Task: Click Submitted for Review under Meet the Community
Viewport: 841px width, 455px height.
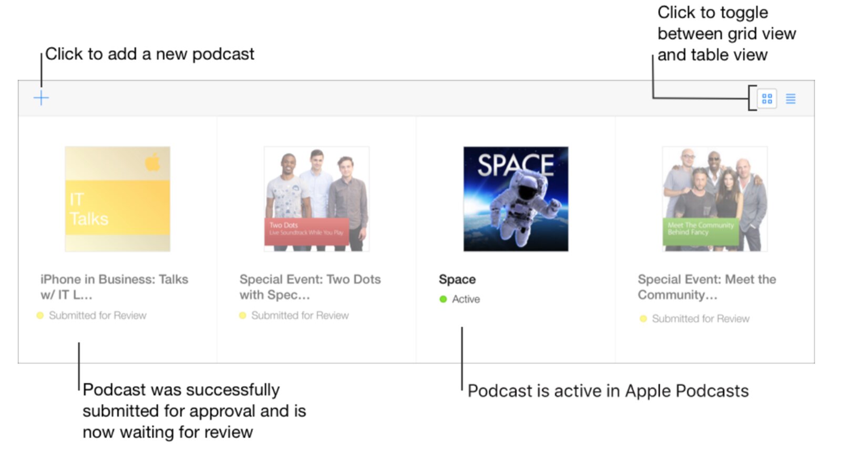Action: point(701,319)
